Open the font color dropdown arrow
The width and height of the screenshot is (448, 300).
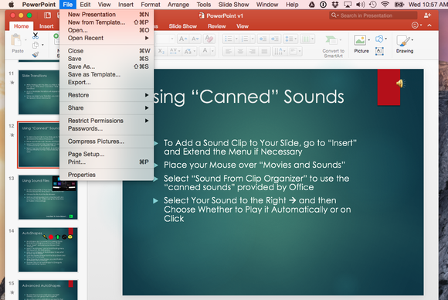(212, 51)
